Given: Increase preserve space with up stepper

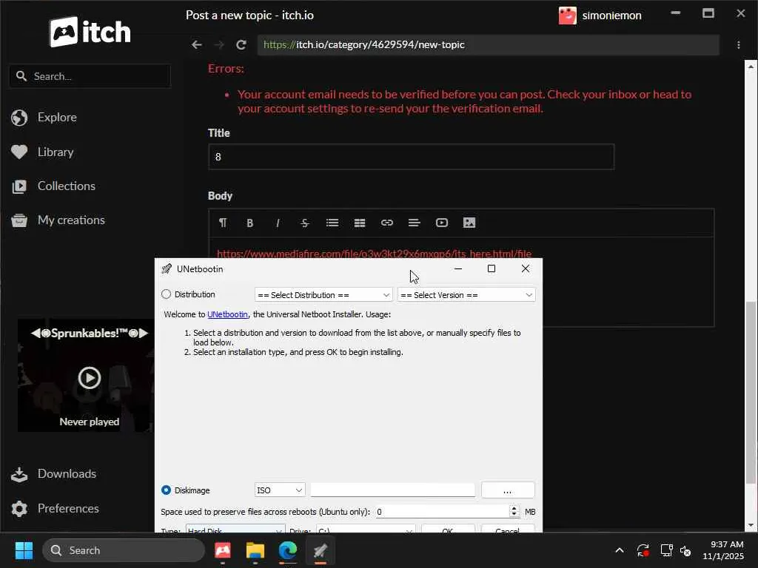Looking at the screenshot, I should tap(514, 509).
